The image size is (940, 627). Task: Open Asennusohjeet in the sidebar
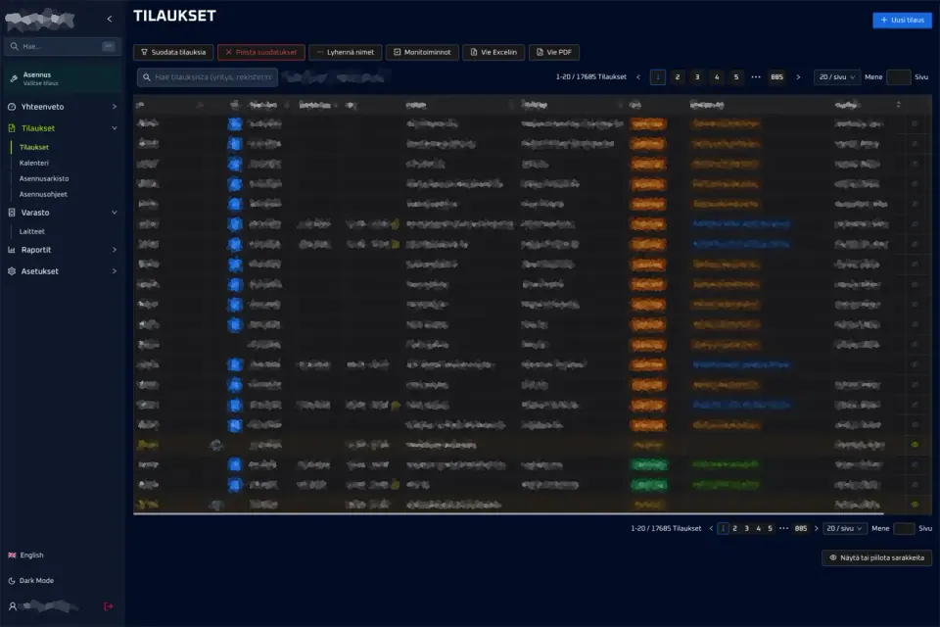(43, 194)
